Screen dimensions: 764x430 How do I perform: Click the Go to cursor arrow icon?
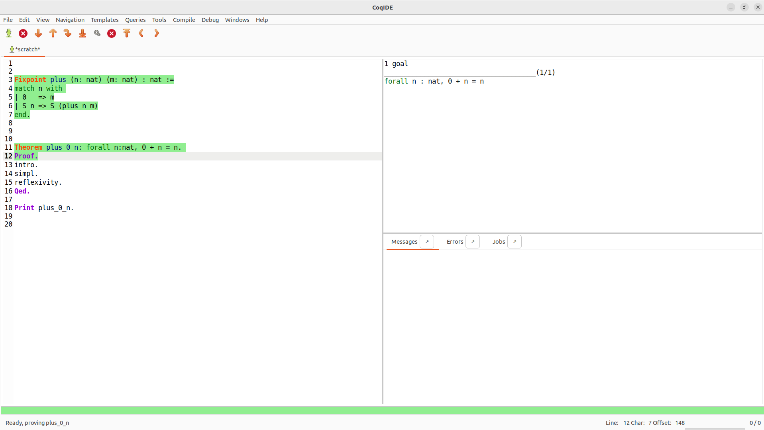point(68,33)
